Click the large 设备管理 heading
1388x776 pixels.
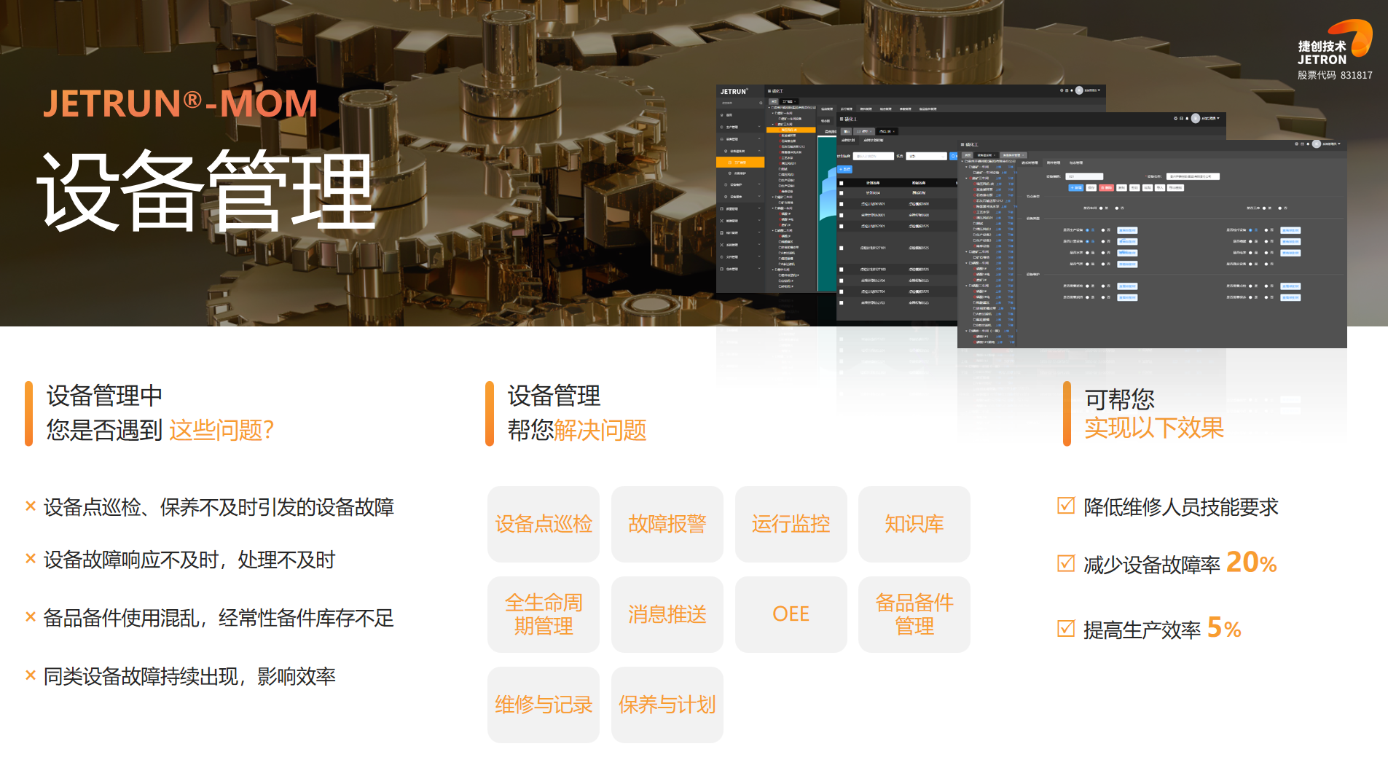[x=206, y=191]
